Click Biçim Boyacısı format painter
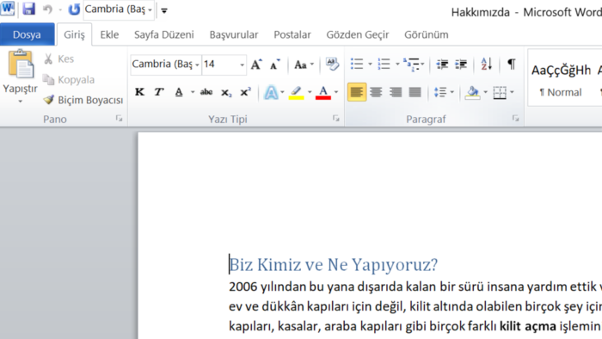Screen dimensions: 602x339 click(83, 100)
